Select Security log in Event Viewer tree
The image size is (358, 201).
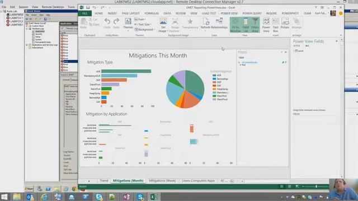coord(39,34)
